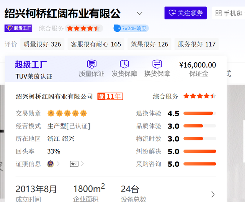Click the 1800m² 企业面积 value
The width and height of the screenshot is (245, 202).
point(89,188)
